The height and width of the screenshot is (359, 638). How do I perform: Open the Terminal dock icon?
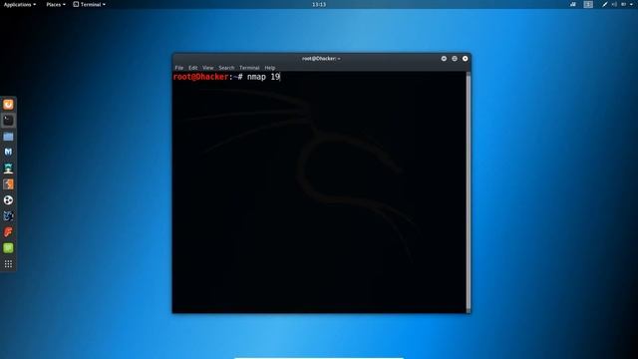(8, 121)
